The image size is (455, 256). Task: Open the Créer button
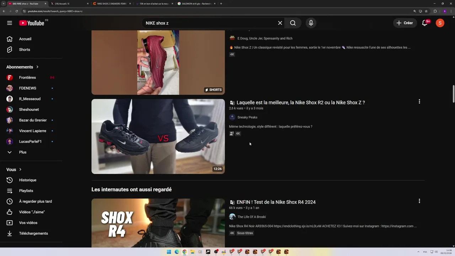tap(405, 23)
